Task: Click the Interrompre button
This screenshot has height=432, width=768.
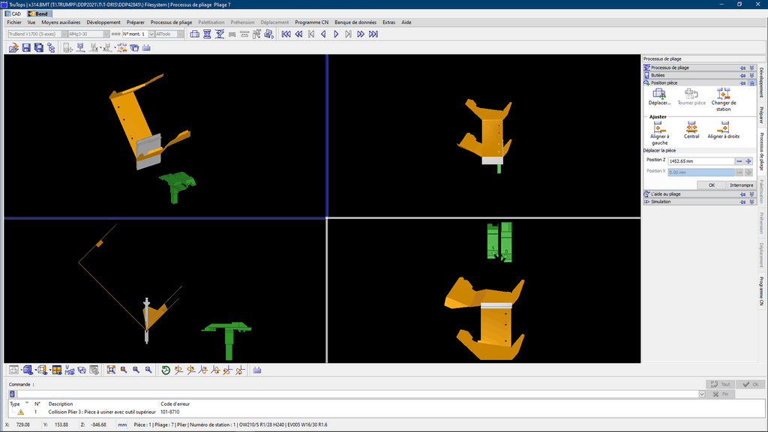Action: (741, 185)
